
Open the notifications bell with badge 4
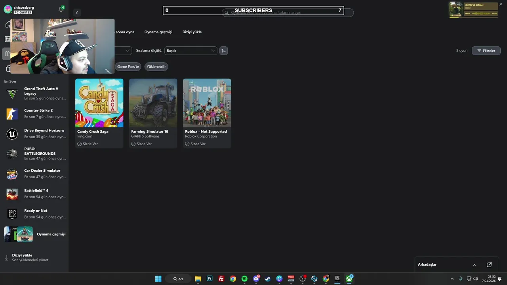[61, 9]
